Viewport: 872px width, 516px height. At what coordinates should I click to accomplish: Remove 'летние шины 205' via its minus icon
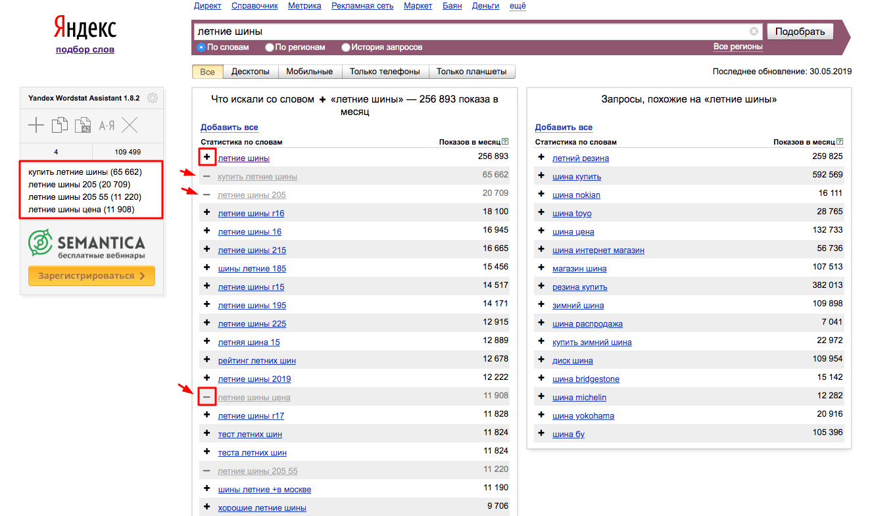point(207,195)
